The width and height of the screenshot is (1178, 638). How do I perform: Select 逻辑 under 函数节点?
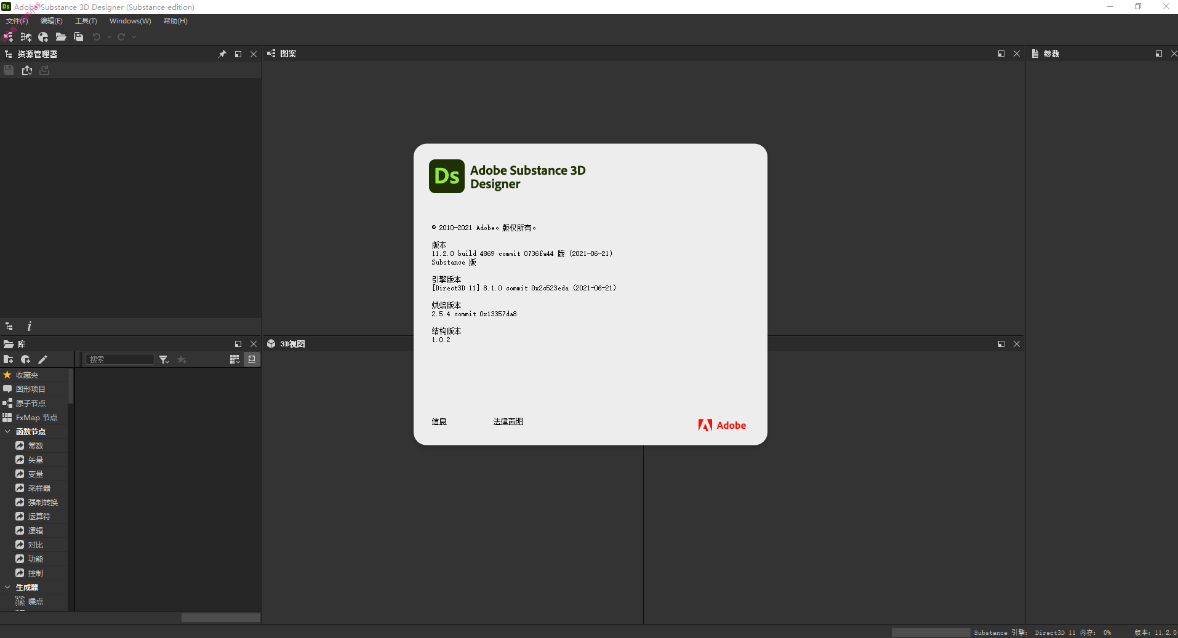34,530
